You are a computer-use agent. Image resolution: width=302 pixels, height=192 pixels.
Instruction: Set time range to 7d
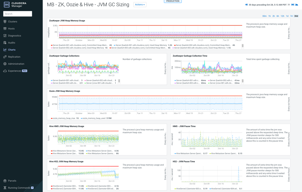click(291, 16)
